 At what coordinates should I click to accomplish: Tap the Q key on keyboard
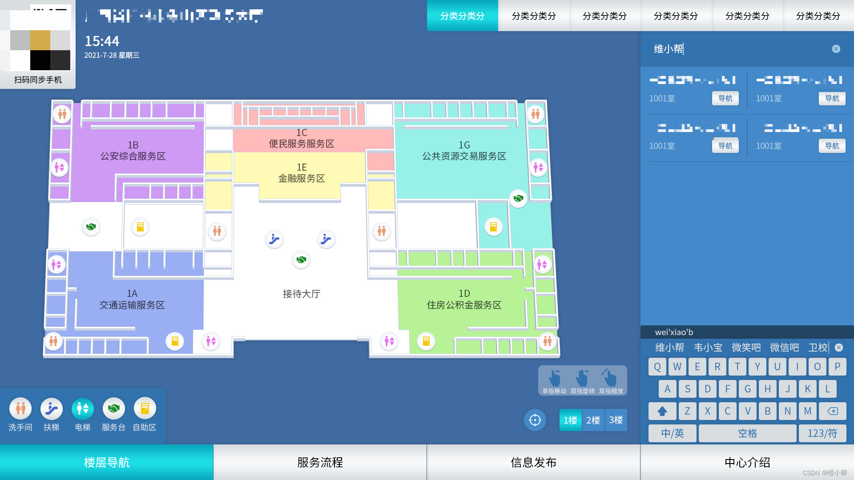point(657,367)
